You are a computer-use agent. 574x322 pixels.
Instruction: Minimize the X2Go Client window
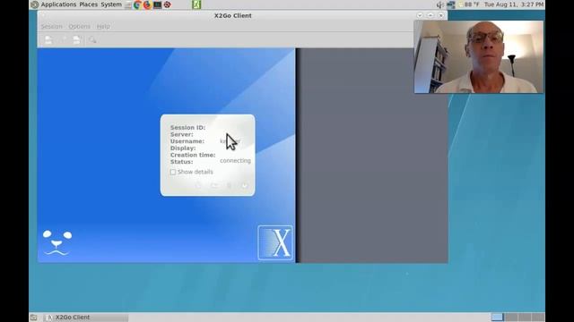click(x=420, y=15)
